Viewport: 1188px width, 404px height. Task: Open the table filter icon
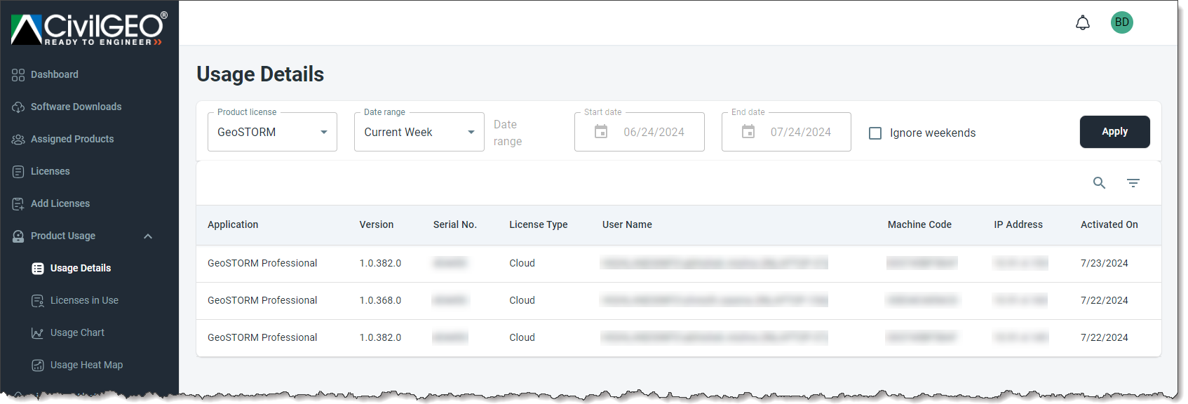click(1133, 183)
